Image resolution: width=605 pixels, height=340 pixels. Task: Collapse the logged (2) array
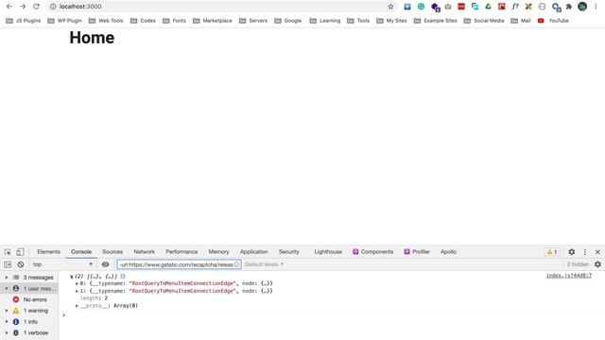point(72,277)
